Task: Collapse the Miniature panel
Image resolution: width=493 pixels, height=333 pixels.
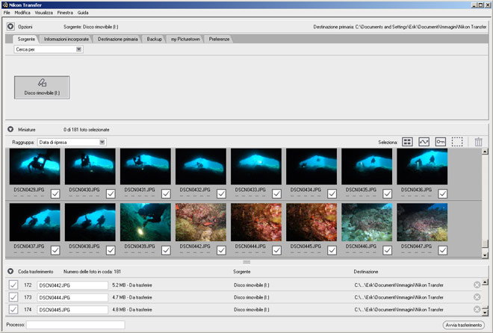Action: pos(10,129)
